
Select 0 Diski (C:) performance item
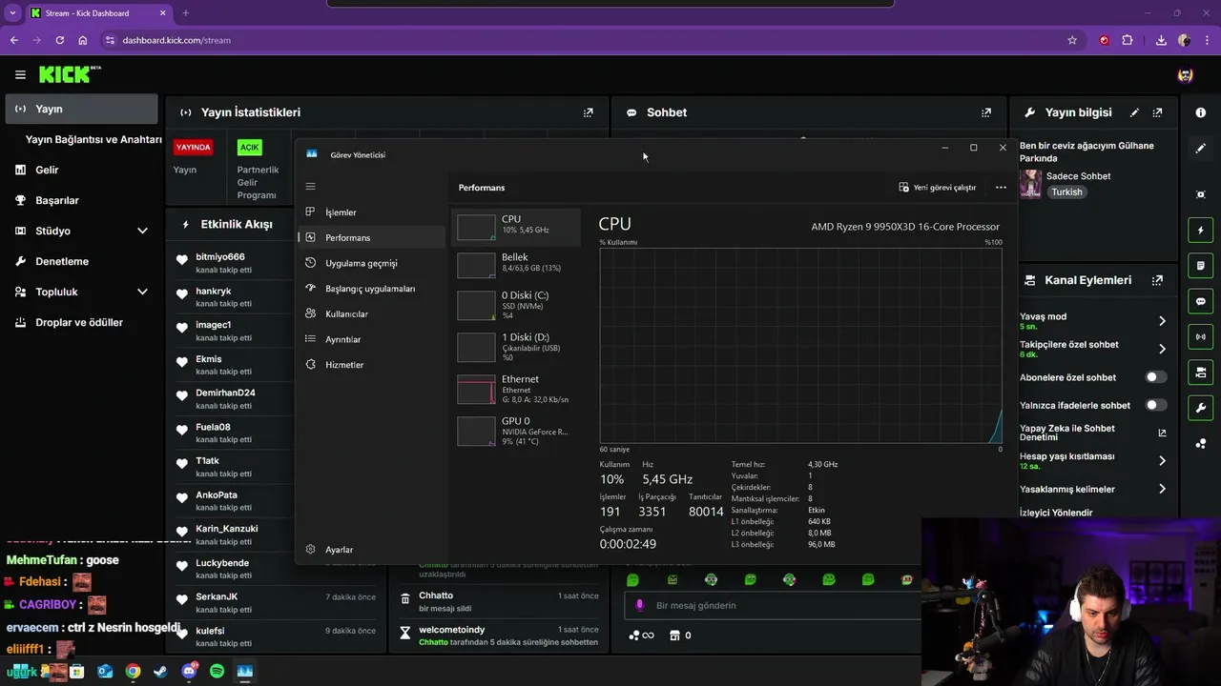coord(516,305)
